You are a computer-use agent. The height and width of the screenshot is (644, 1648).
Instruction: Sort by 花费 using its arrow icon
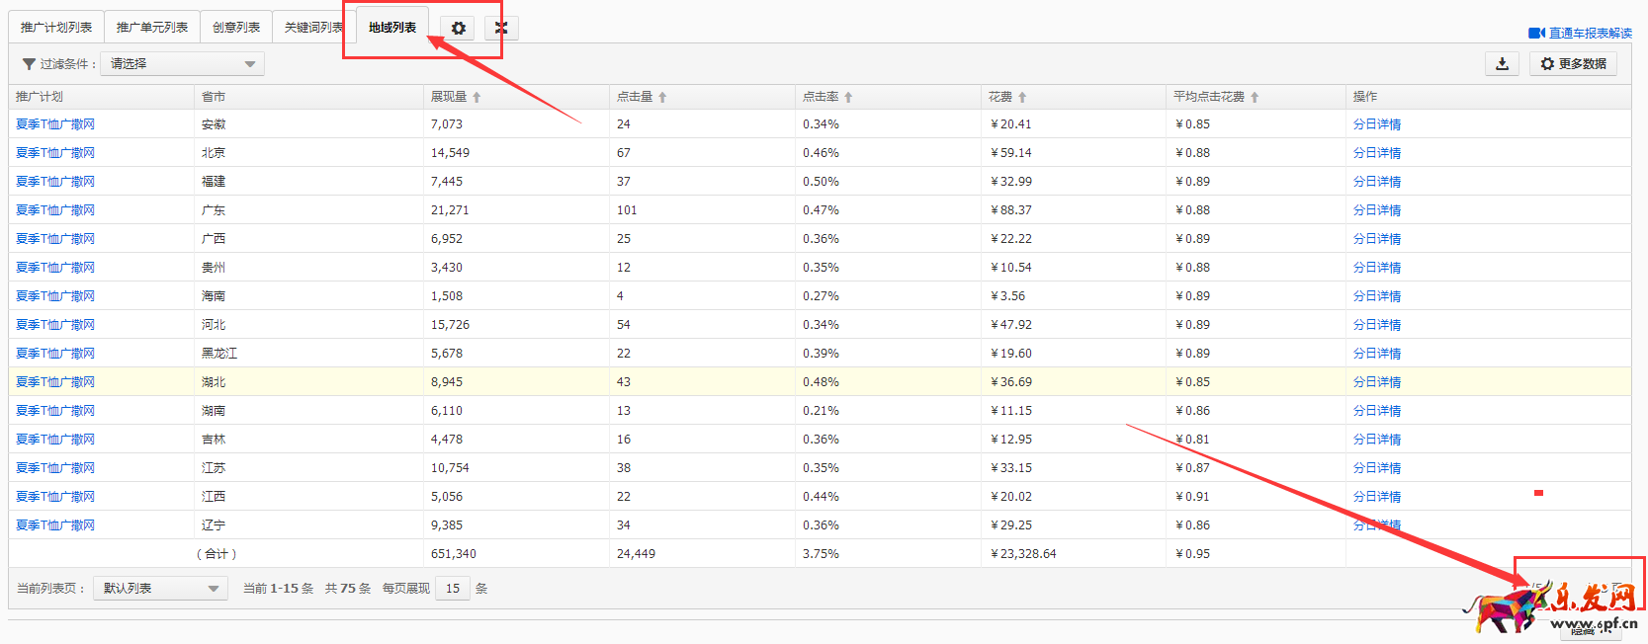[x=1022, y=98]
